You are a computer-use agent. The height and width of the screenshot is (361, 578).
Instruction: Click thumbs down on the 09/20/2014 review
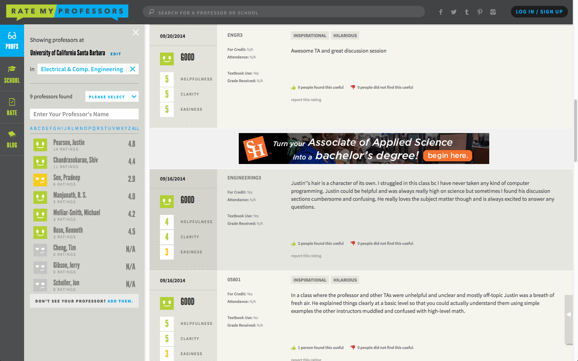[x=353, y=88]
